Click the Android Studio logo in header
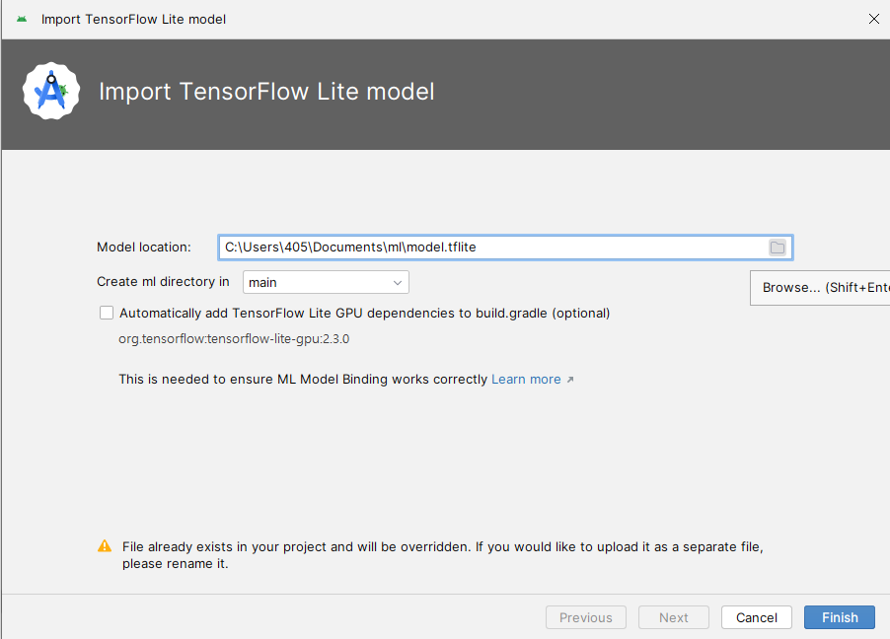Image resolution: width=890 pixels, height=639 pixels. 51,91
